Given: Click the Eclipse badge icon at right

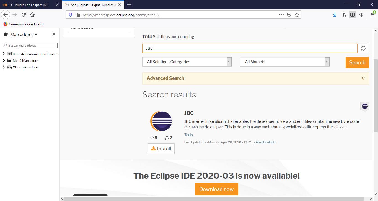Looking at the screenshot, I should [365, 106].
